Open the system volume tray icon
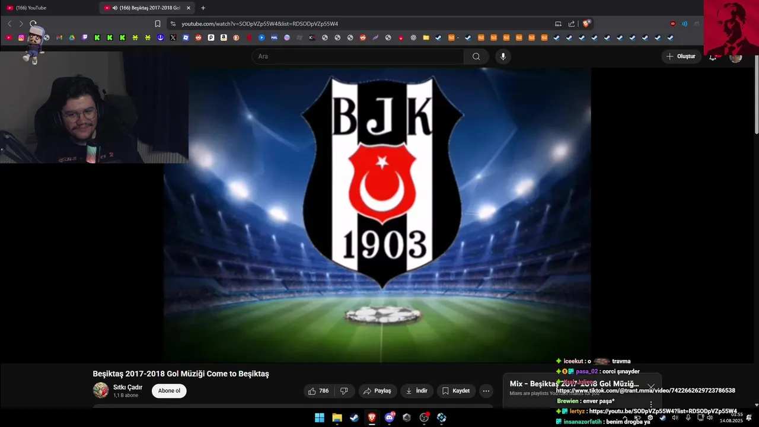 coord(710,418)
